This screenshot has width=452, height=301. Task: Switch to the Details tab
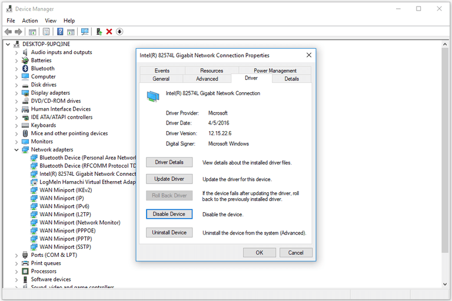(x=291, y=79)
